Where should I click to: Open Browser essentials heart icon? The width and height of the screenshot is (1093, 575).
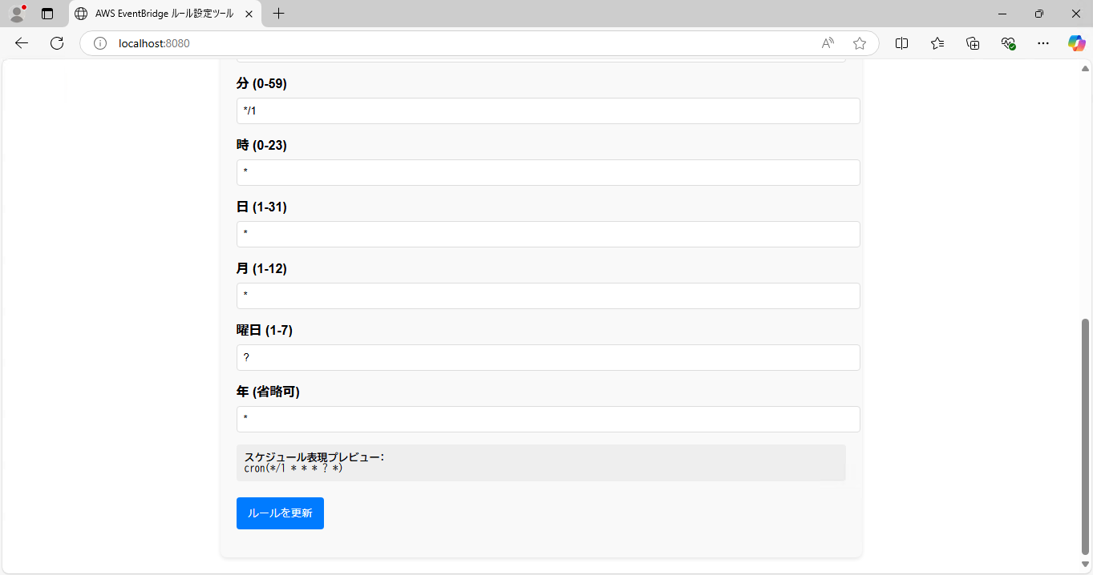(1009, 43)
